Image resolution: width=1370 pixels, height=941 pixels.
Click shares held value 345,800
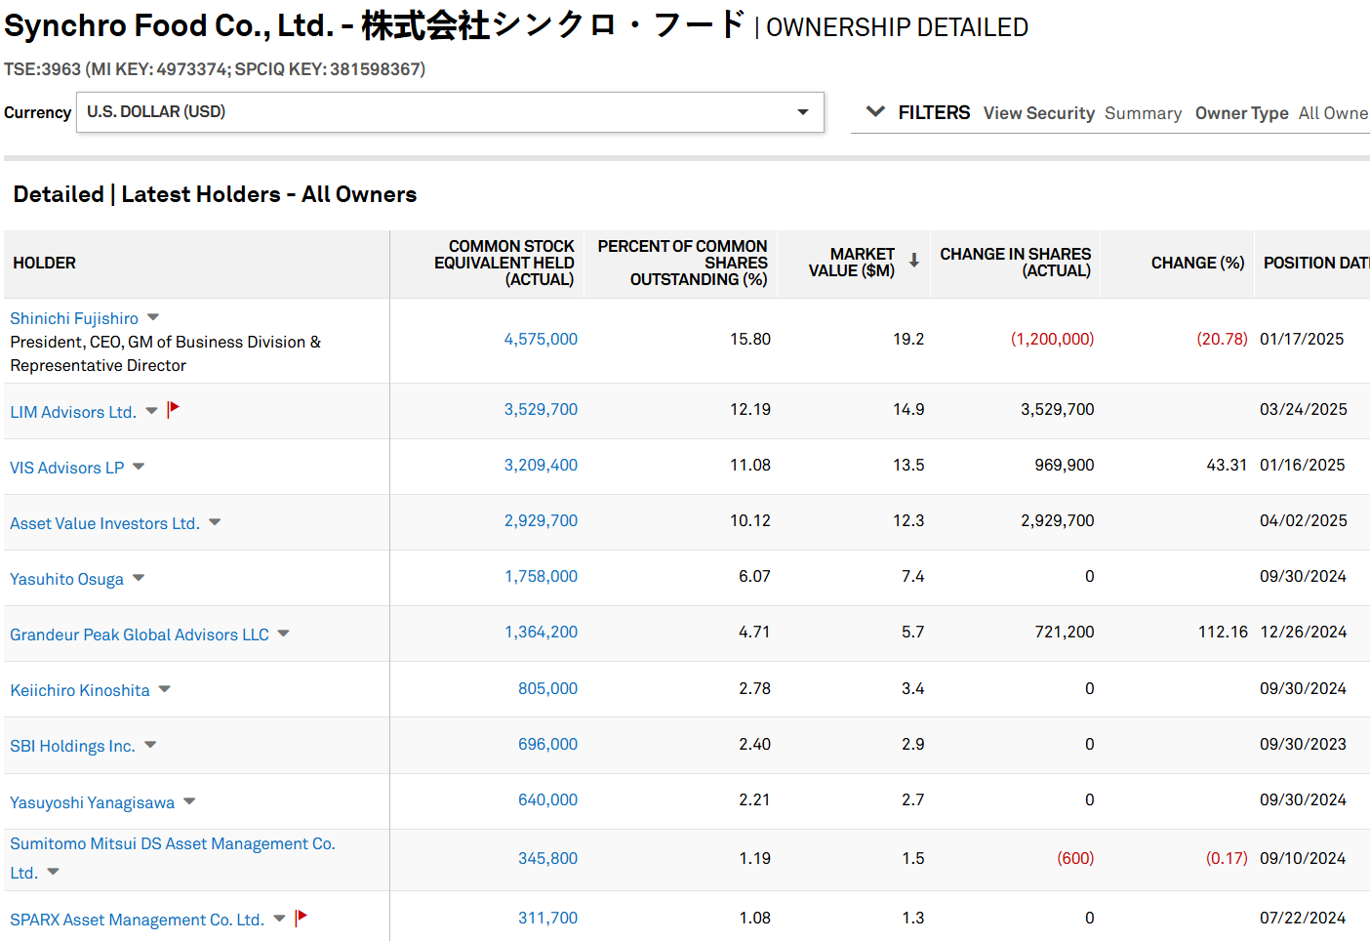tap(547, 858)
